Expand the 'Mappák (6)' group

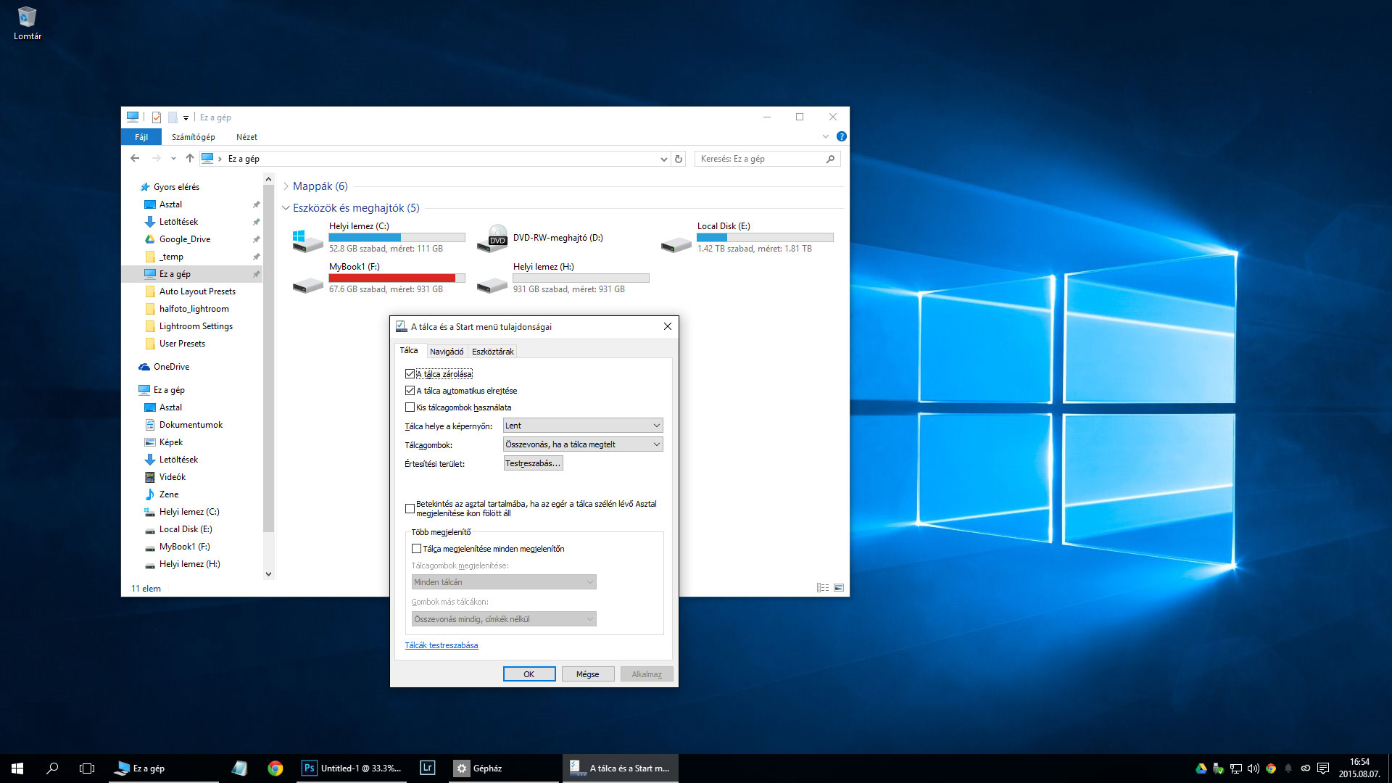pyautogui.click(x=286, y=186)
